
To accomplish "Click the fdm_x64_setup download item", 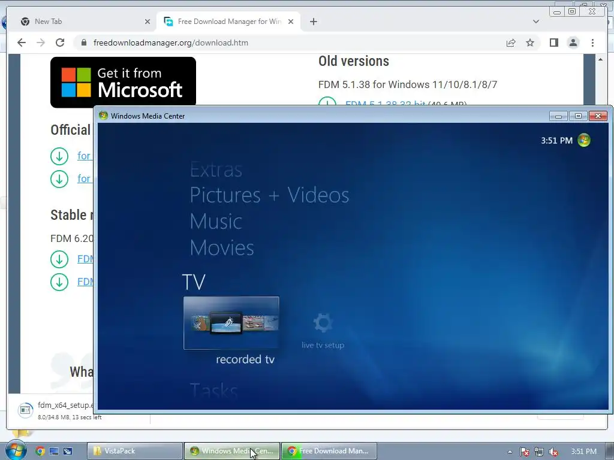I will 55,410.
